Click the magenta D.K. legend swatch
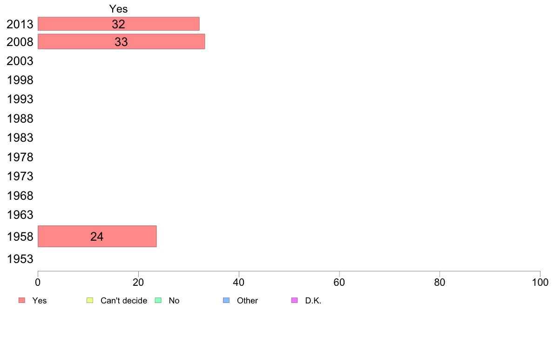 [295, 300]
